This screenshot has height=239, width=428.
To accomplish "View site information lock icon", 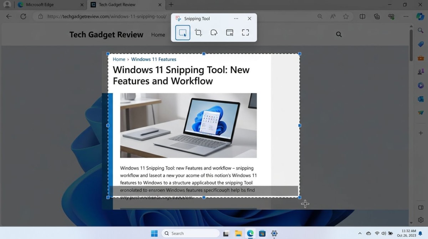I will coord(40,16).
